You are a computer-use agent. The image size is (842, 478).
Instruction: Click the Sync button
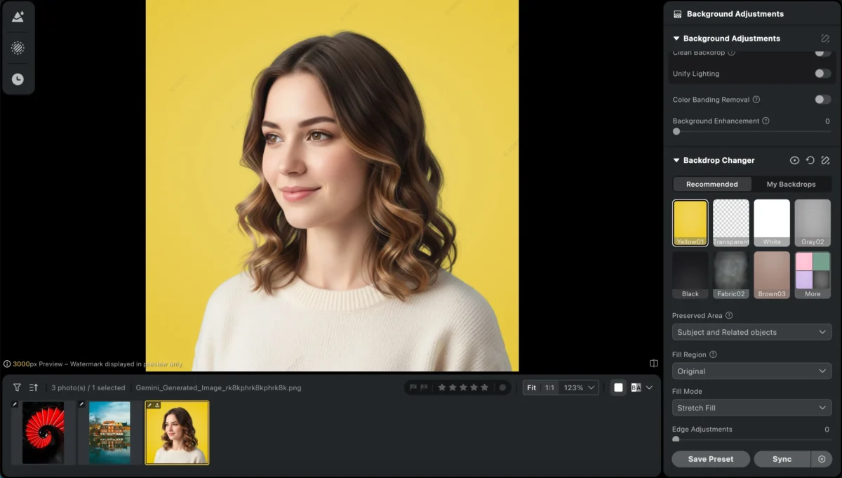point(782,458)
